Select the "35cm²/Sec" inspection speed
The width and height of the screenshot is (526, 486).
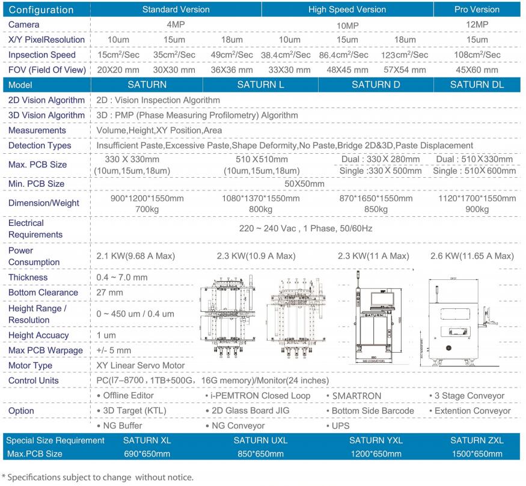click(x=174, y=55)
